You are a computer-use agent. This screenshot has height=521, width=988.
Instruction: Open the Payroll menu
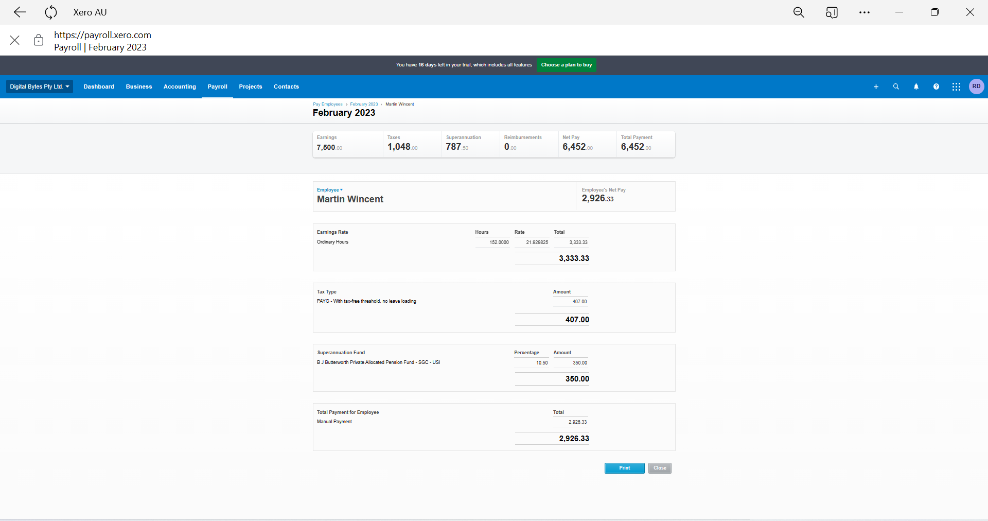pos(217,86)
